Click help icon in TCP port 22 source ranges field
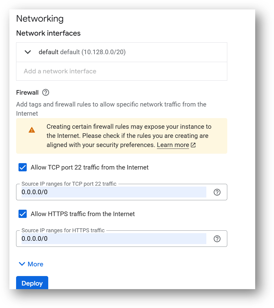This screenshot has width=274, height=308. (x=217, y=192)
